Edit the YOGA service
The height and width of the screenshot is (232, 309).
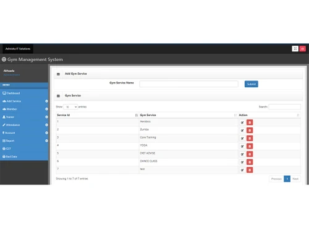242,146
